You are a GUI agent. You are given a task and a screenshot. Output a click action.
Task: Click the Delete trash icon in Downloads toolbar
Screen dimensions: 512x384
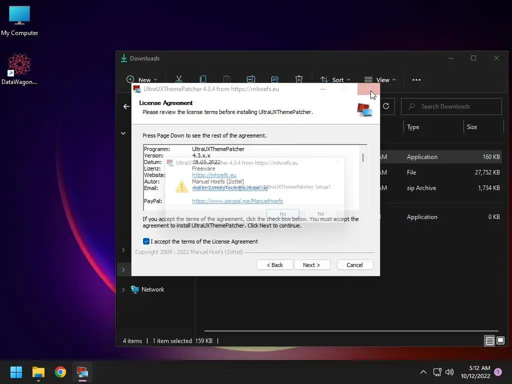click(299, 79)
